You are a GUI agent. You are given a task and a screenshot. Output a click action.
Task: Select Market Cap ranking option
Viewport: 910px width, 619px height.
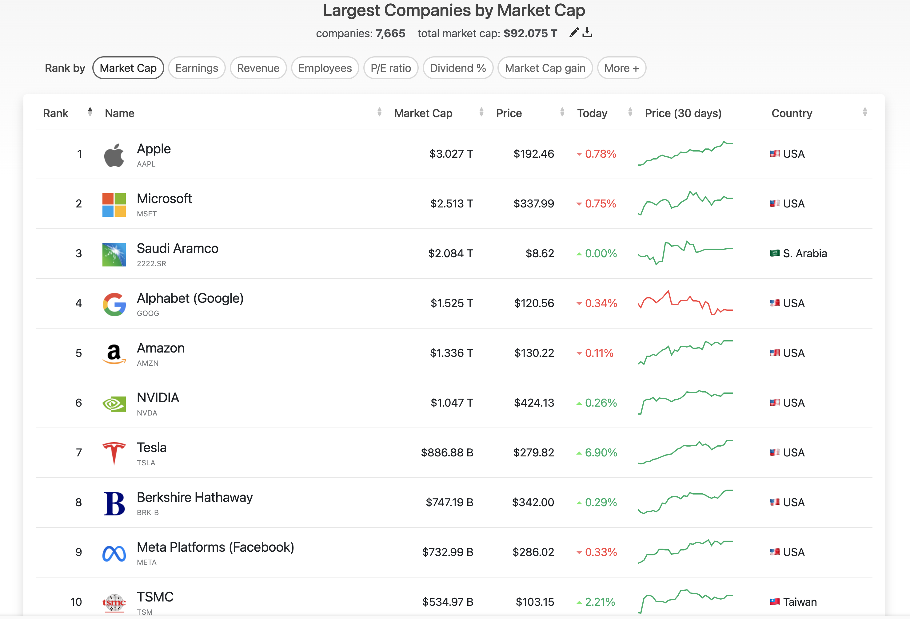[x=128, y=68]
